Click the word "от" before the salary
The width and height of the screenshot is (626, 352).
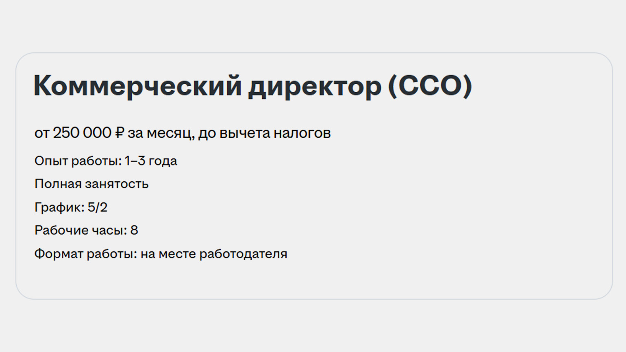42,133
